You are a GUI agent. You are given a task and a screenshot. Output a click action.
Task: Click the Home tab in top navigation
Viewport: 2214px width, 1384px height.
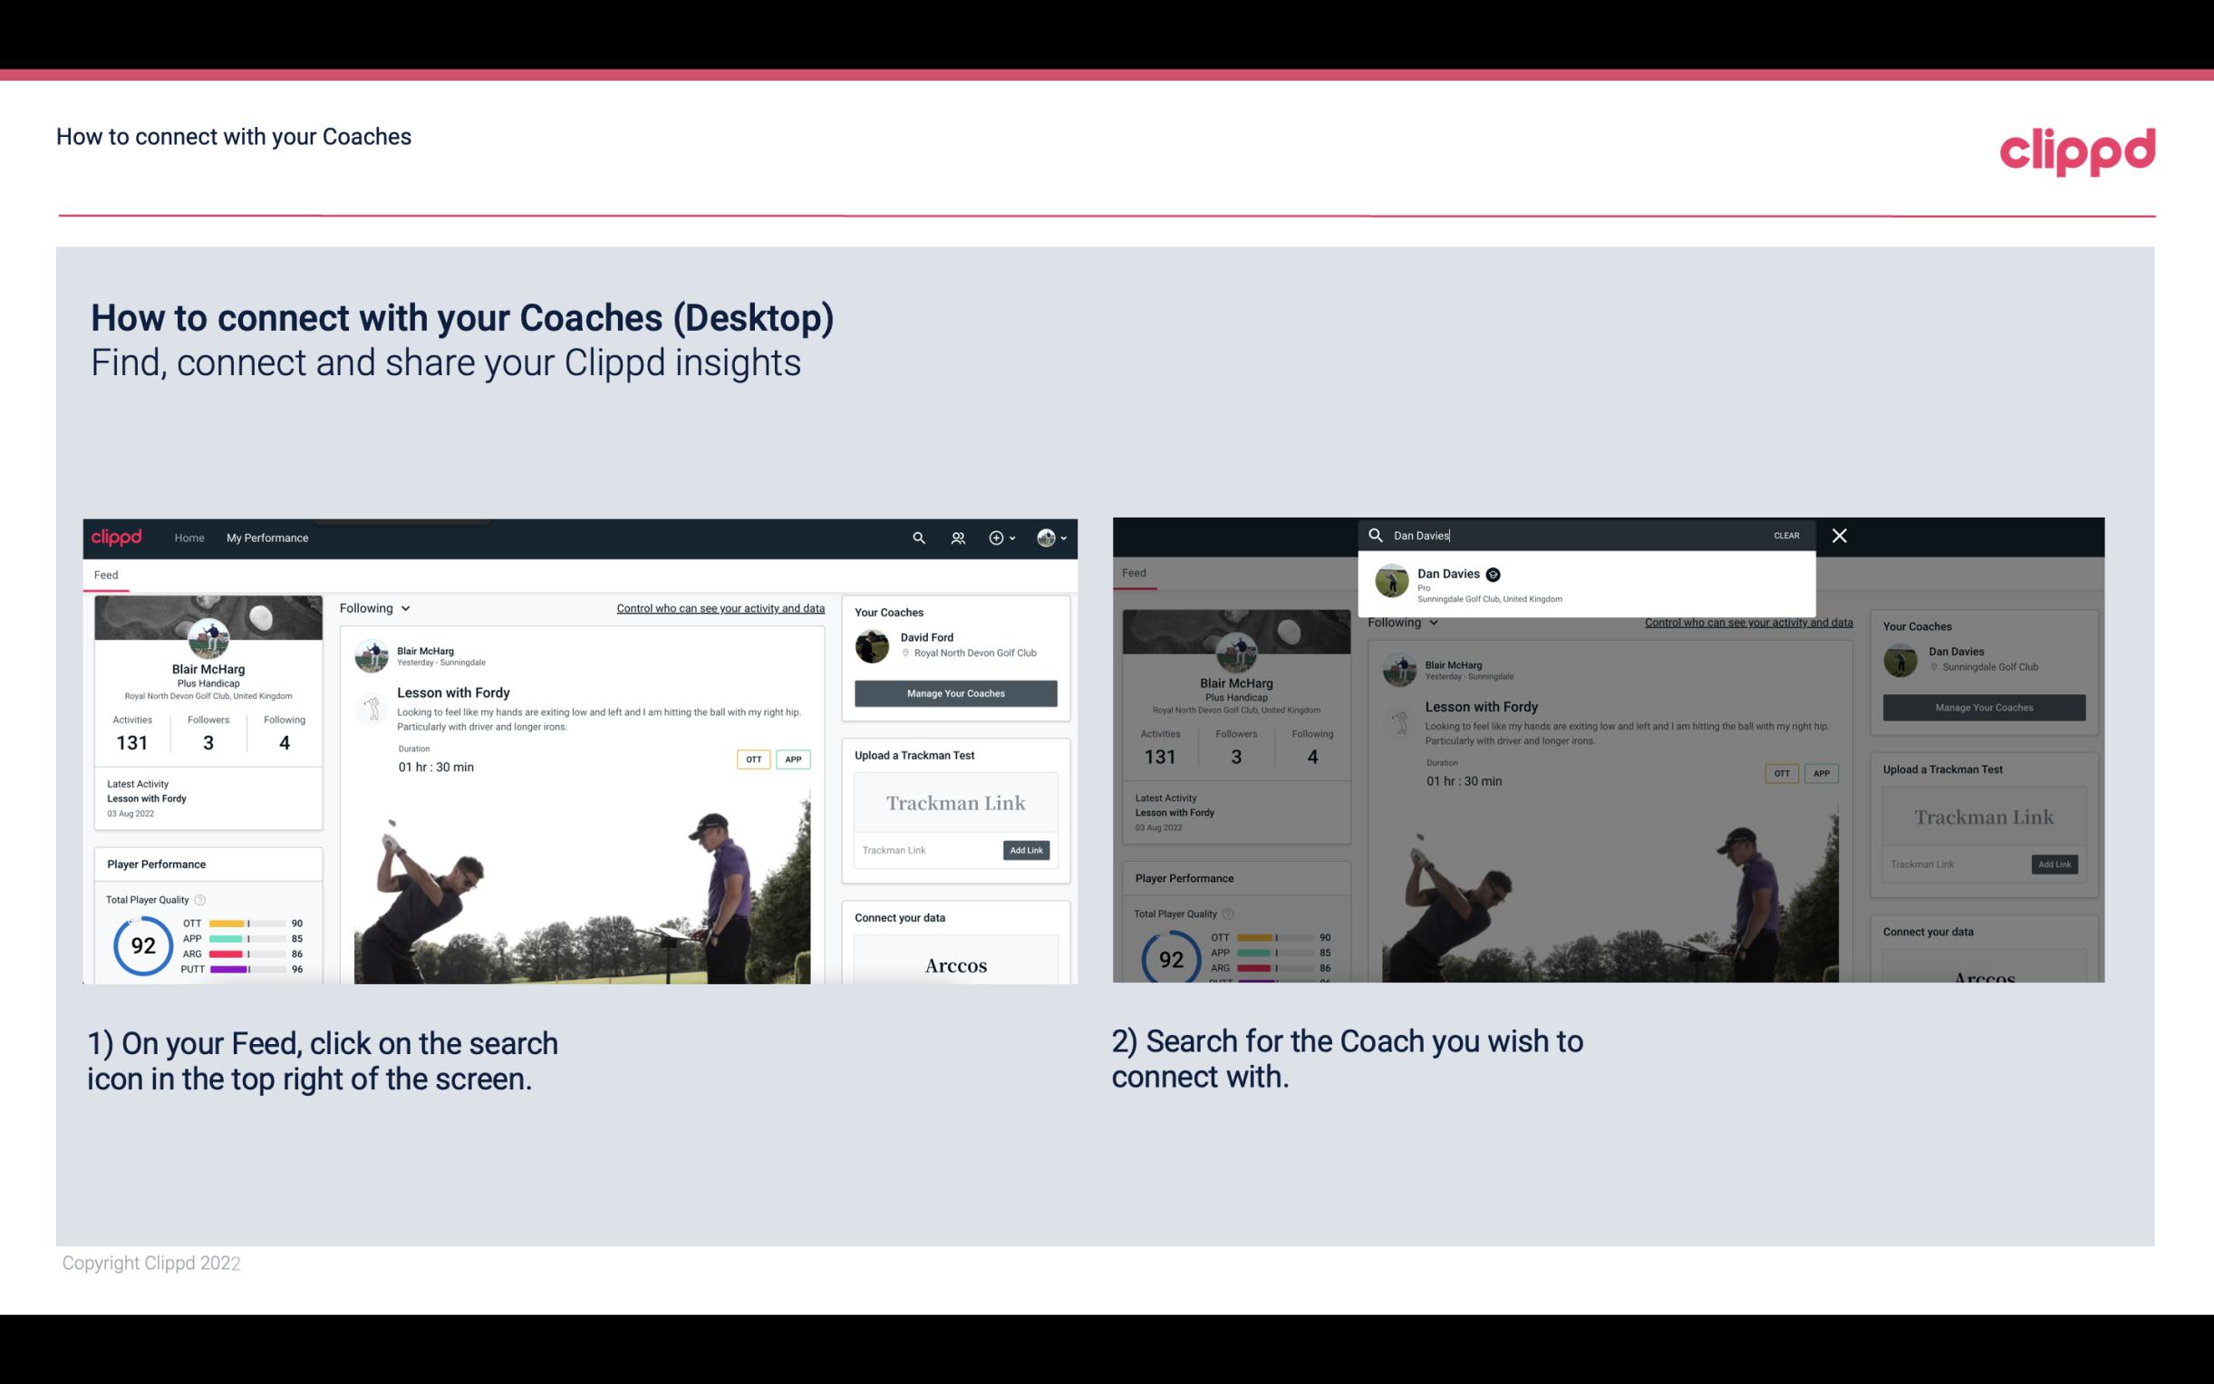pyautogui.click(x=189, y=537)
